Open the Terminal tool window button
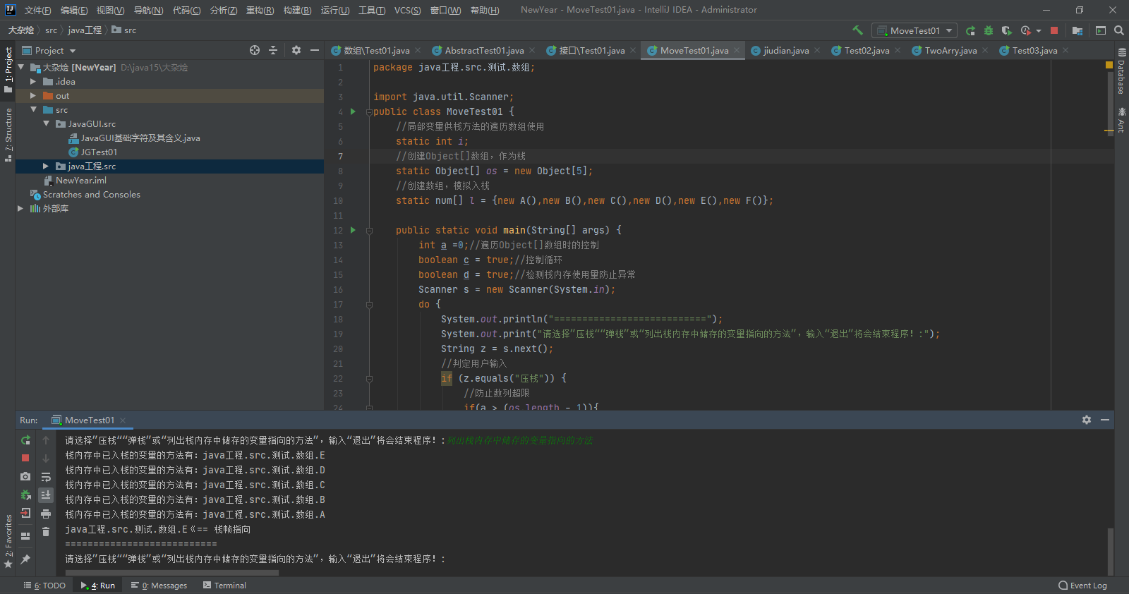Image resolution: width=1129 pixels, height=594 pixels. [x=224, y=586]
